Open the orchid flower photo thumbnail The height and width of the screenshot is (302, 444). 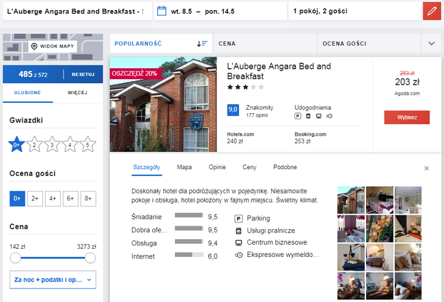379,228
